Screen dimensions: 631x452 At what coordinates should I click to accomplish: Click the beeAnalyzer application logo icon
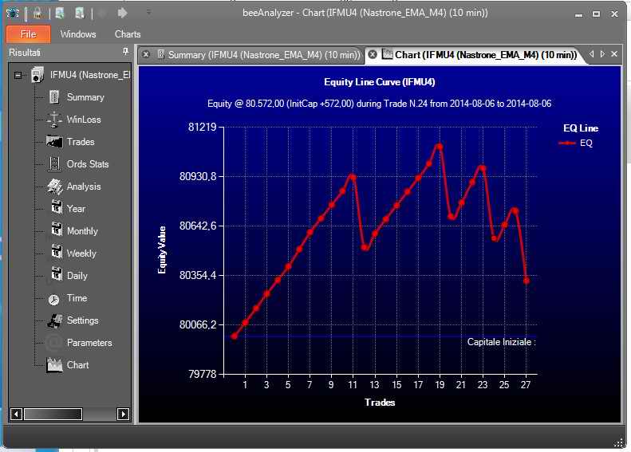pos(13,14)
